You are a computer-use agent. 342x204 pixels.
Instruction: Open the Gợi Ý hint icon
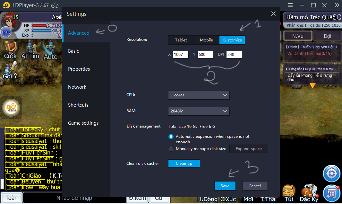point(10,70)
